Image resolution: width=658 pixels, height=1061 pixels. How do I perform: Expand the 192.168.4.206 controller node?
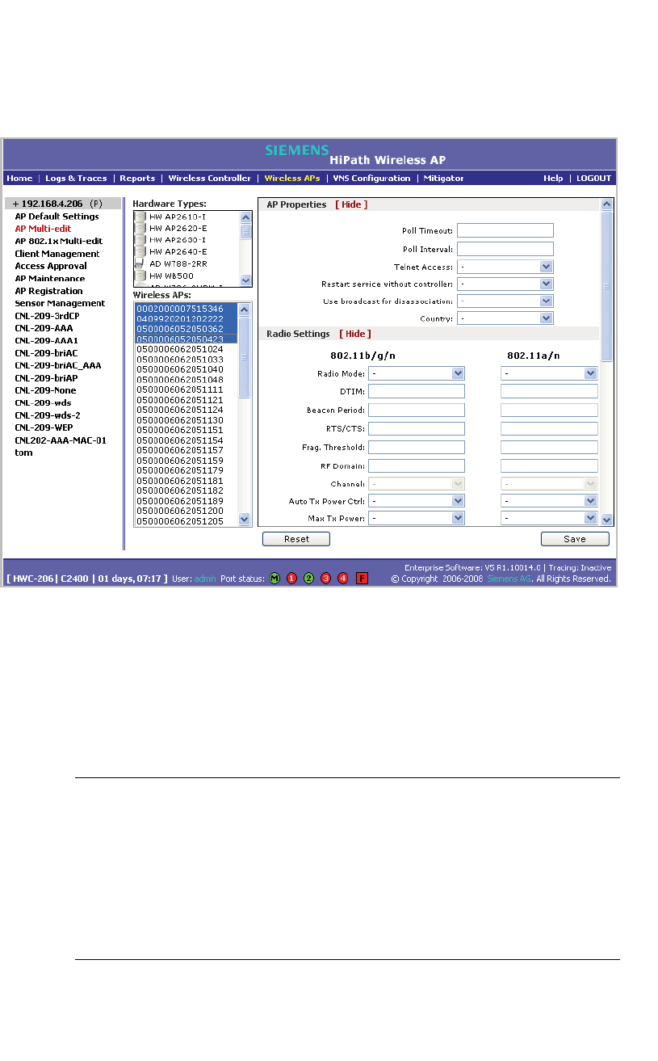[15, 204]
